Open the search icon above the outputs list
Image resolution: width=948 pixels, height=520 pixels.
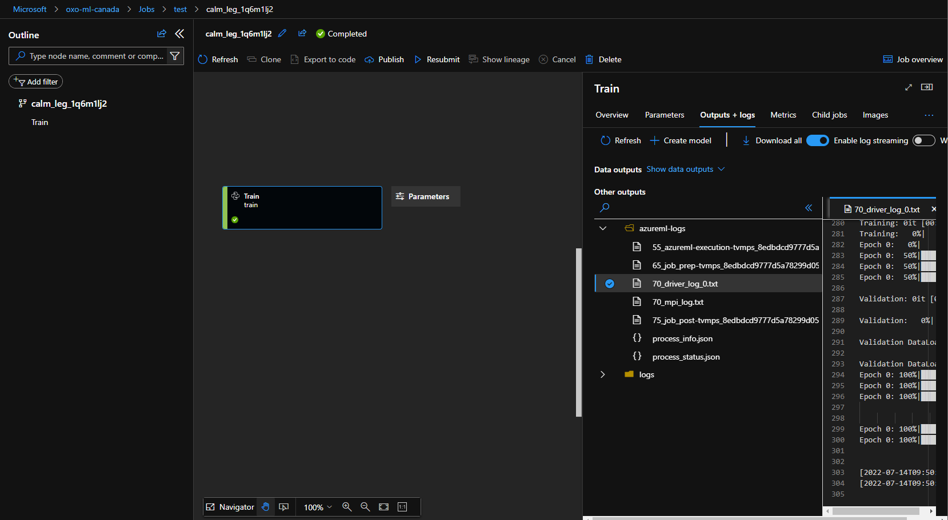tap(604, 208)
